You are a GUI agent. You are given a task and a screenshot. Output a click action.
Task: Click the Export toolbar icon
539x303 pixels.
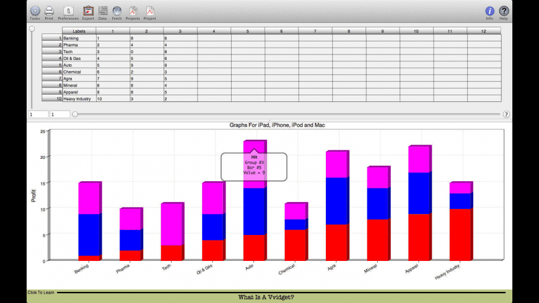(88, 11)
